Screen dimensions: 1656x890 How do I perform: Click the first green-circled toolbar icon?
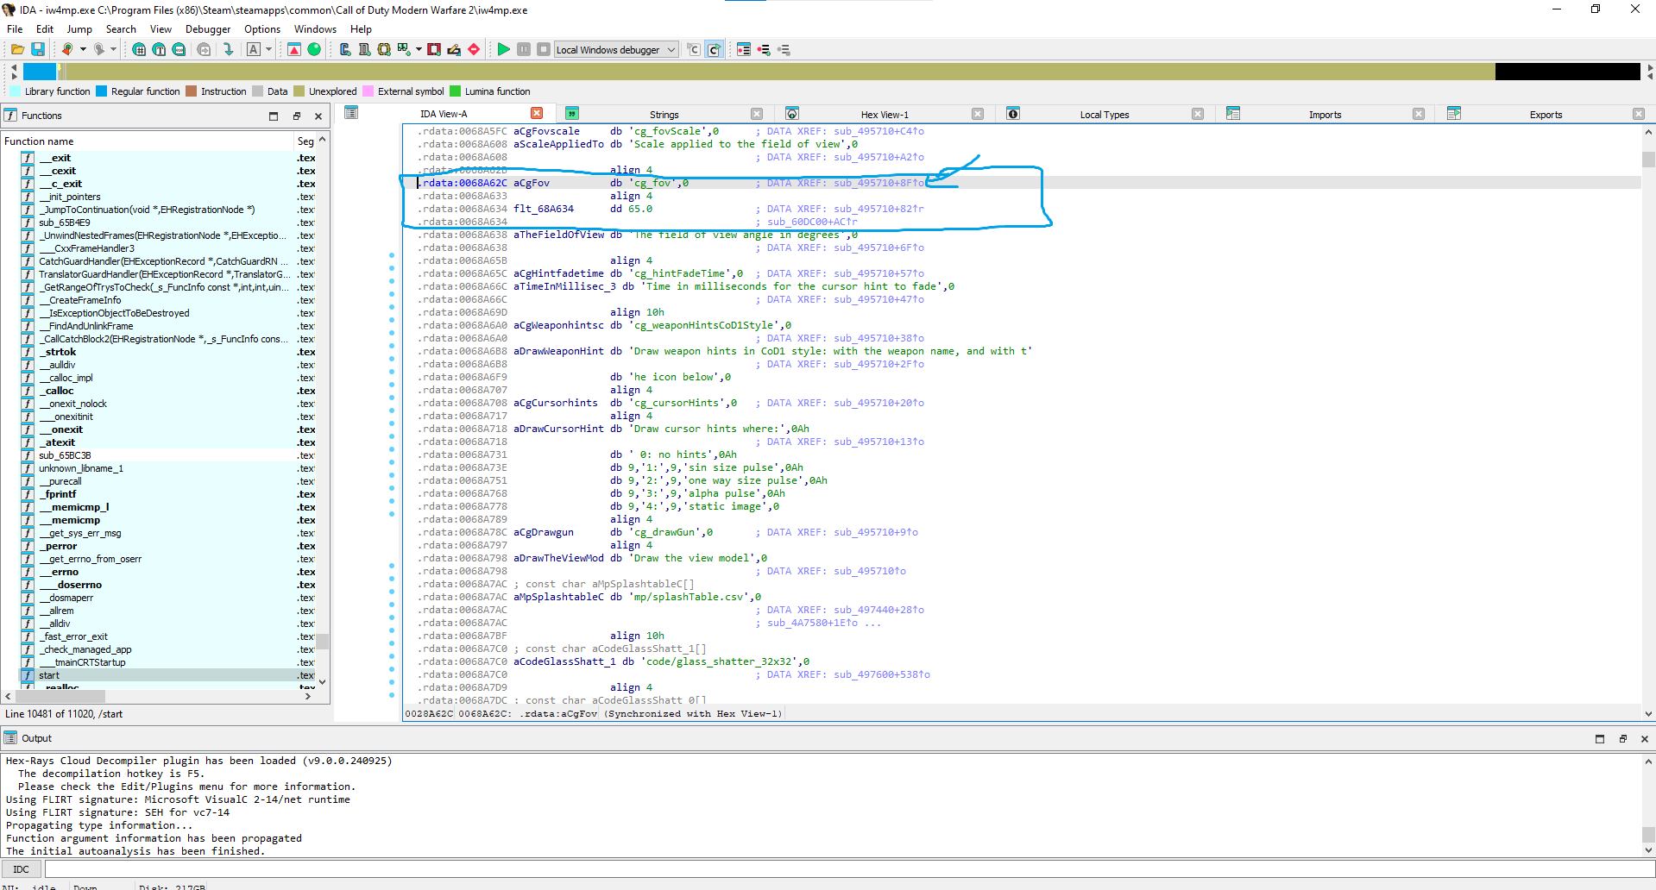[x=139, y=49]
